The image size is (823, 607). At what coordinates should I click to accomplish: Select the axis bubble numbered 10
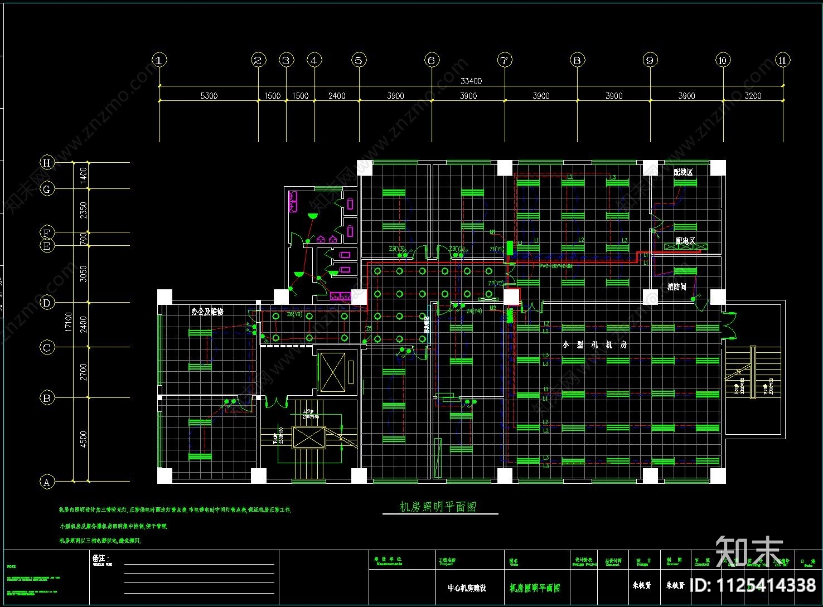coord(723,60)
